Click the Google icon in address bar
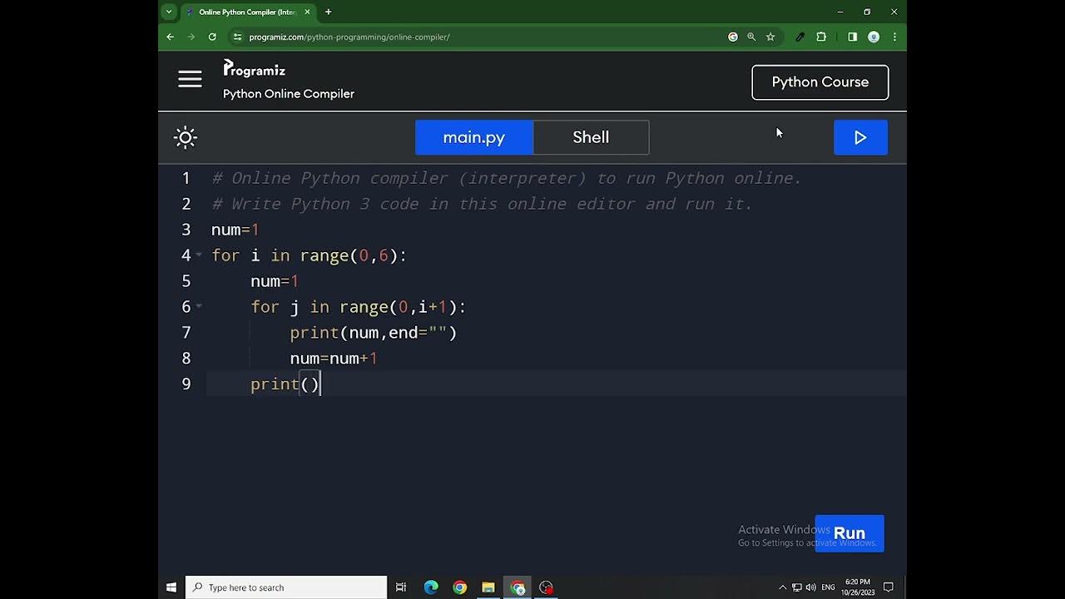1065x599 pixels. coord(733,37)
